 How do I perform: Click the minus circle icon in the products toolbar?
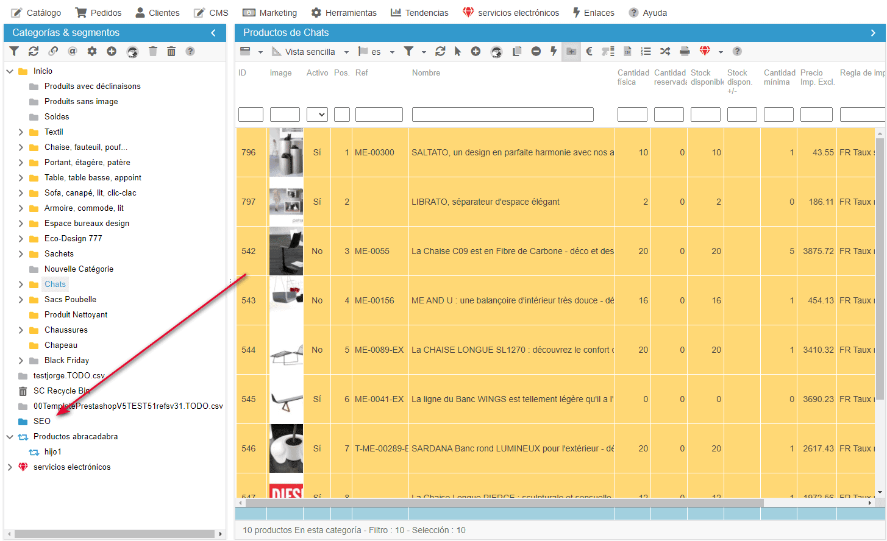coord(536,52)
